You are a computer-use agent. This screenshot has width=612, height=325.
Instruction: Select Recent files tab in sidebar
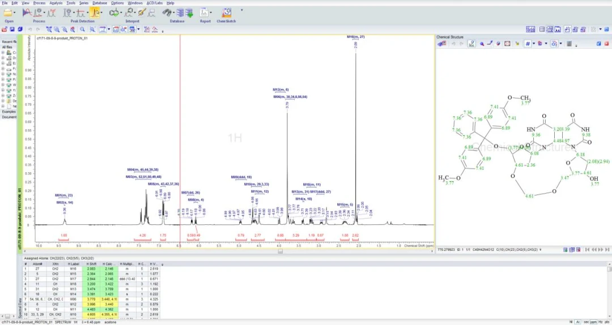(x=9, y=42)
